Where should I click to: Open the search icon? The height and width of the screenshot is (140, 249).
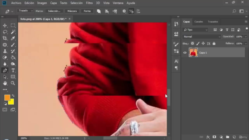point(234,11)
